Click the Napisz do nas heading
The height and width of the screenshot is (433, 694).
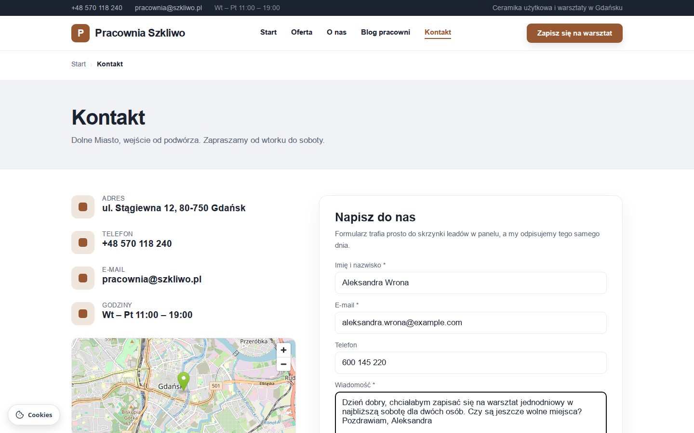tap(375, 217)
